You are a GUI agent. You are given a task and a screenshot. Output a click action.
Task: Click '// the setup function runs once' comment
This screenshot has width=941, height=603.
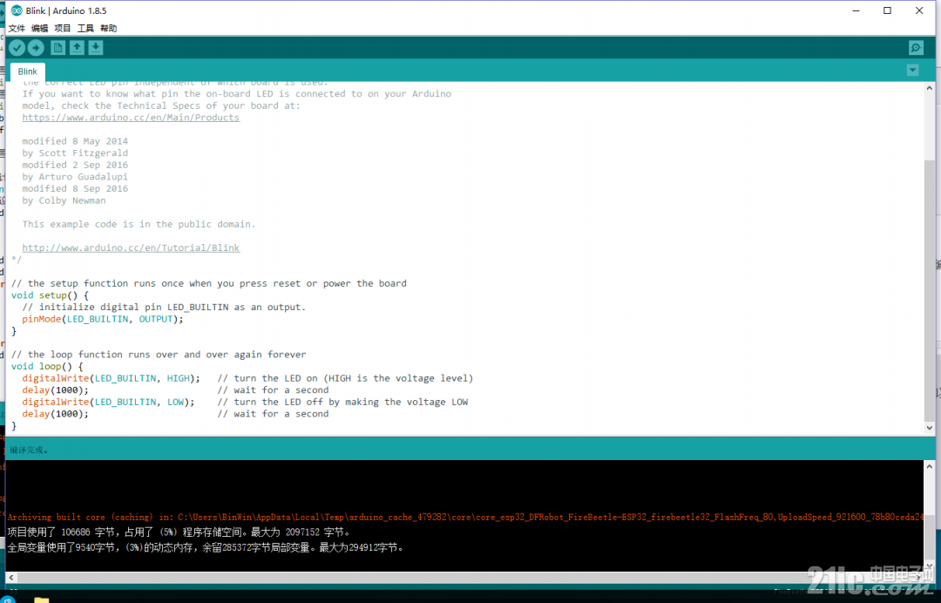click(209, 283)
